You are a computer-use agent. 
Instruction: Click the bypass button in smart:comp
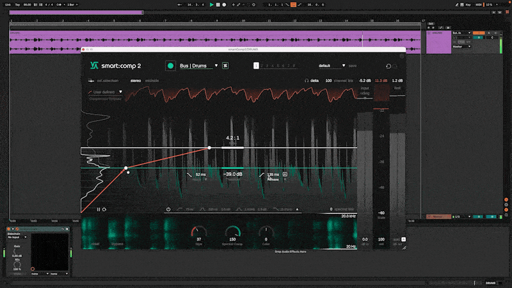click(117, 244)
